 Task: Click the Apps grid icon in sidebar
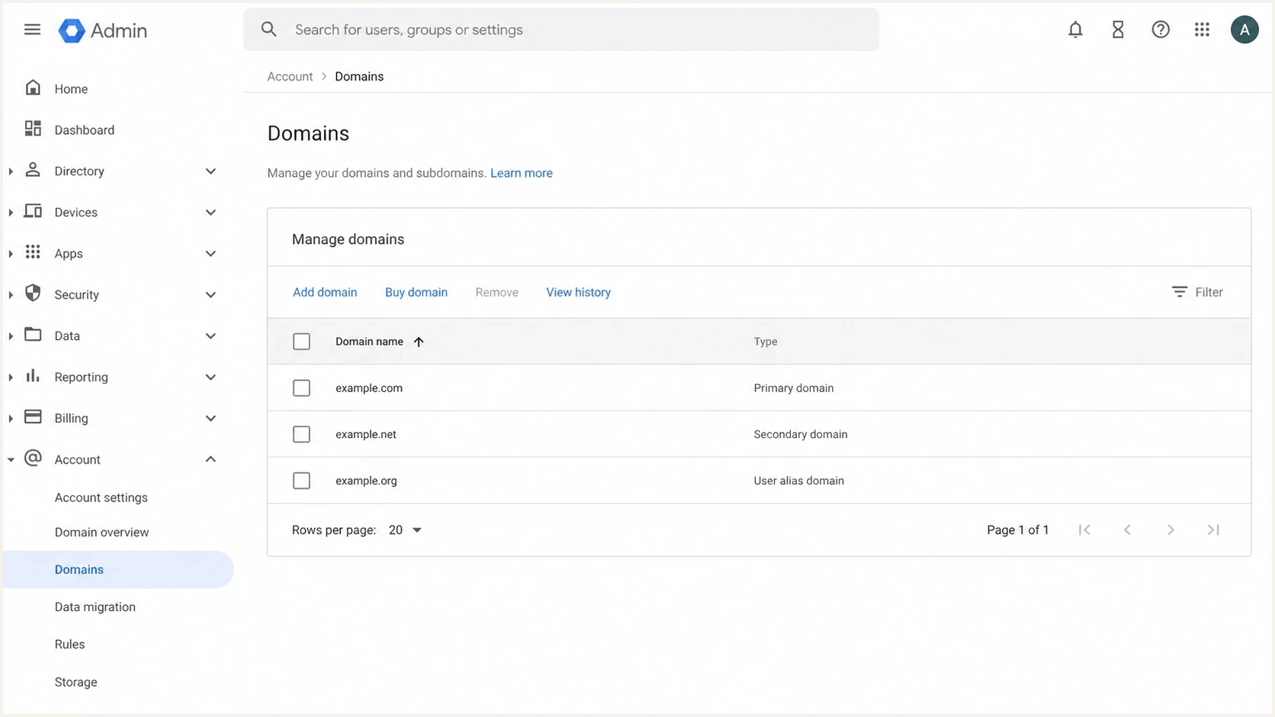[33, 252]
